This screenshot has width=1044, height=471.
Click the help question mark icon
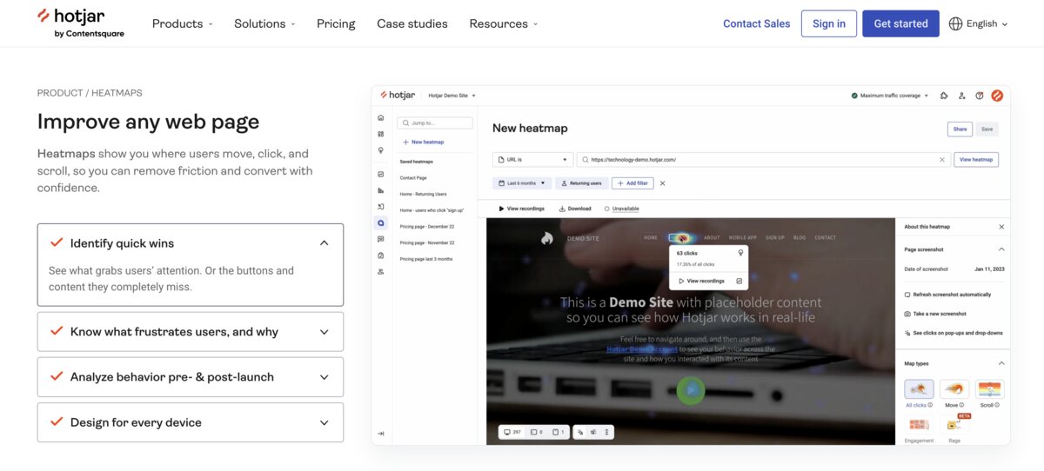(980, 96)
